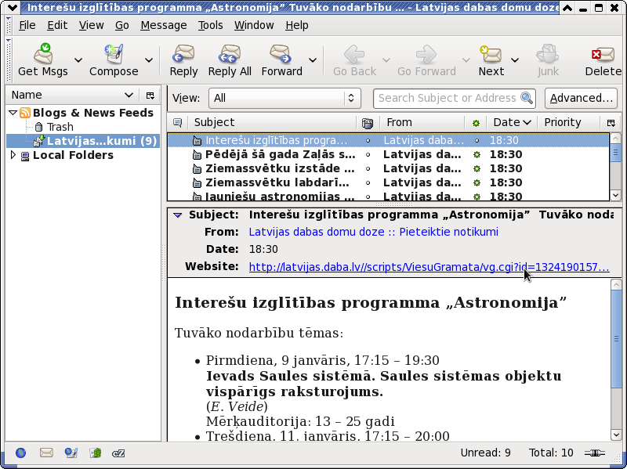This screenshot has height=469, width=627.
Task: Open the Name column dropdown in folder pane
Action: click(x=129, y=95)
